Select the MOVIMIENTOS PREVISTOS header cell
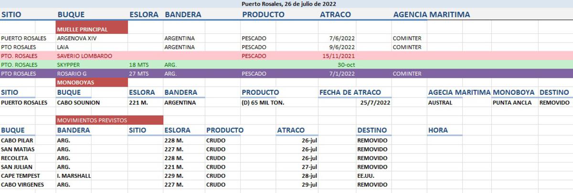This screenshot has height=193, width=573. coord(109,120)
